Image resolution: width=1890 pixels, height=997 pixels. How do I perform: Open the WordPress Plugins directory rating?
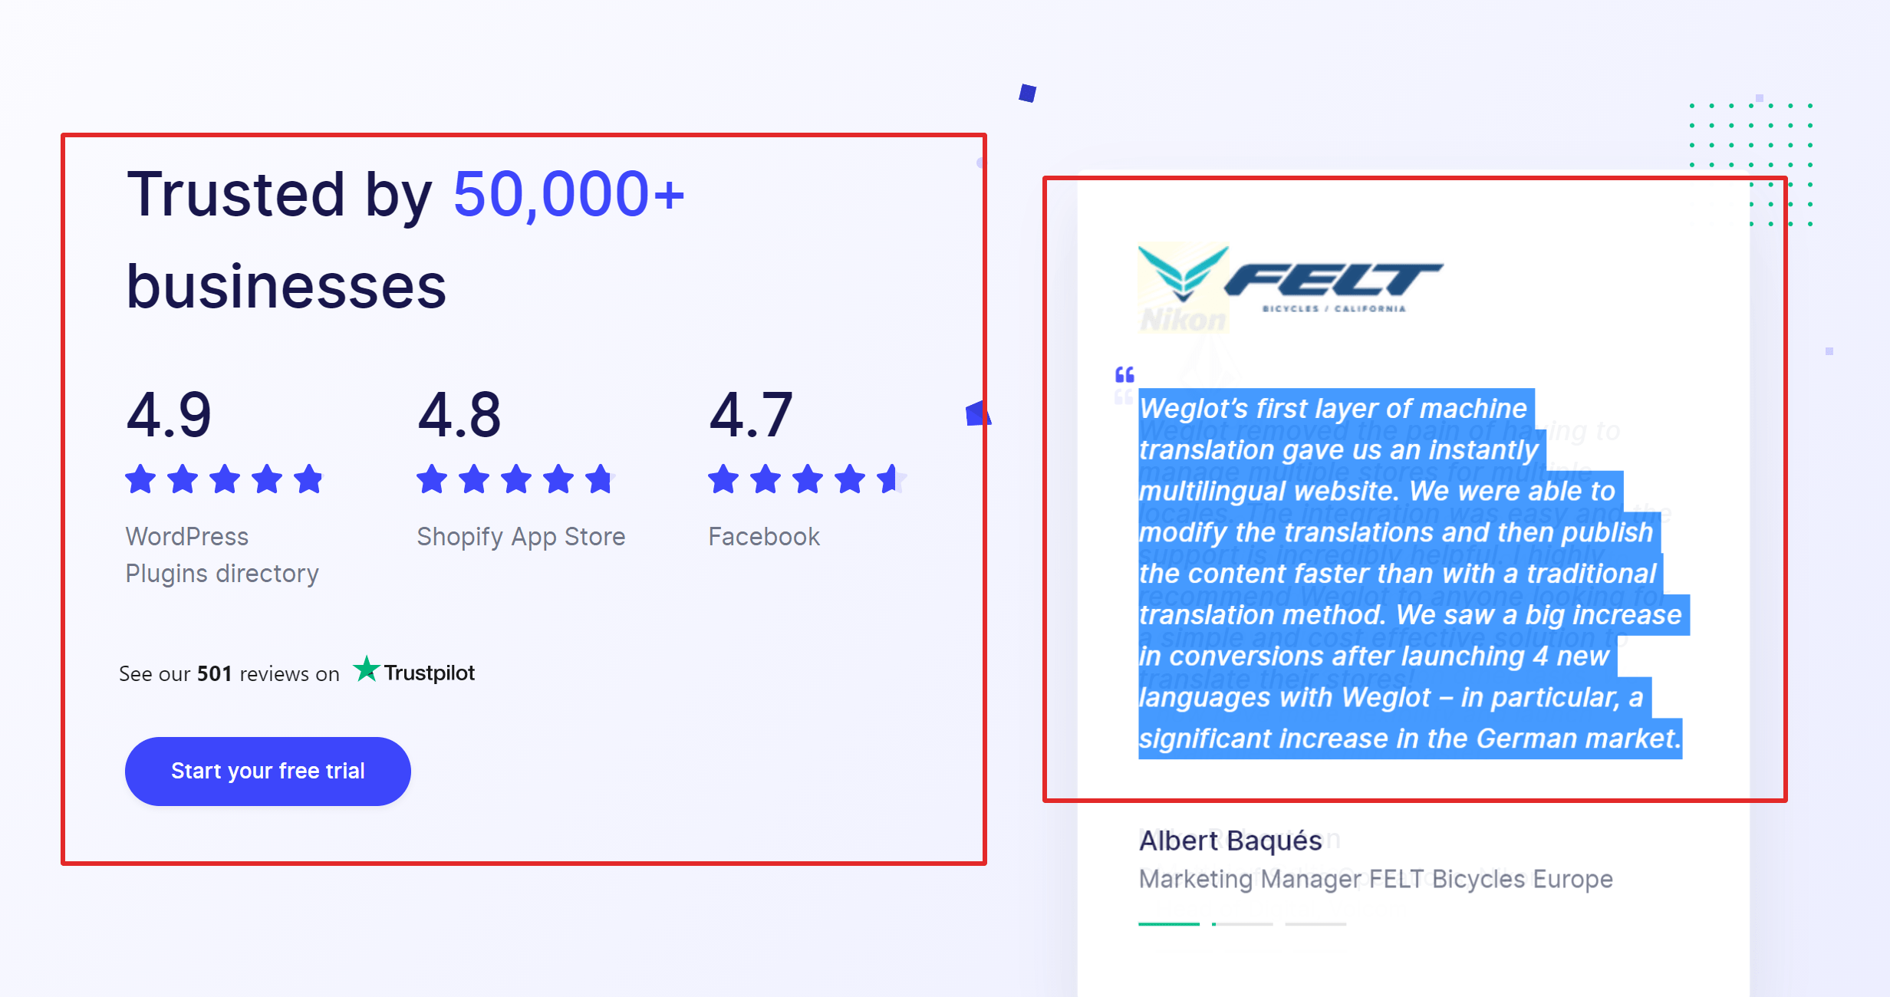click(222, 554)
